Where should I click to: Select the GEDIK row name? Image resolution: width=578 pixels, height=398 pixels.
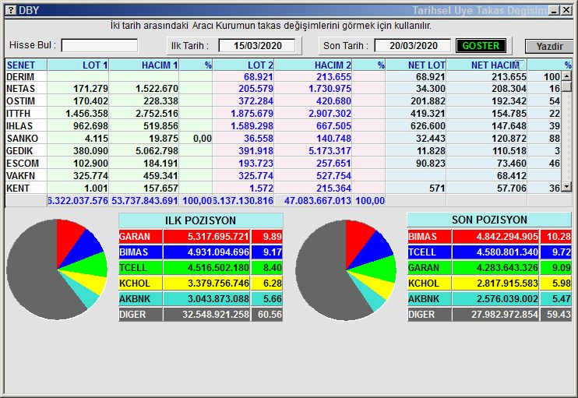(19, 151)
